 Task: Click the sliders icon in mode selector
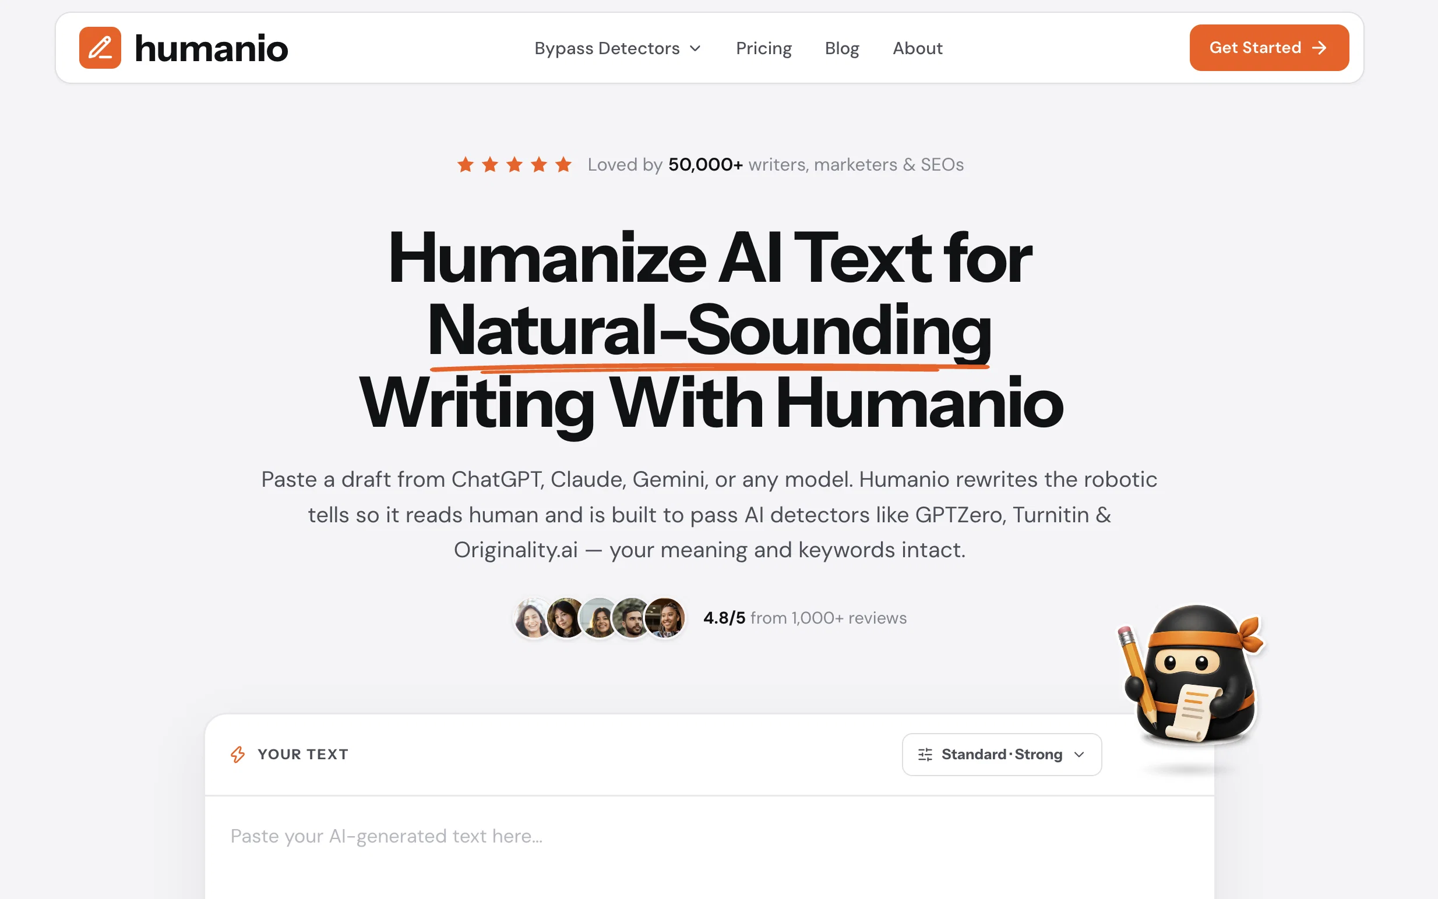[925, 755]
